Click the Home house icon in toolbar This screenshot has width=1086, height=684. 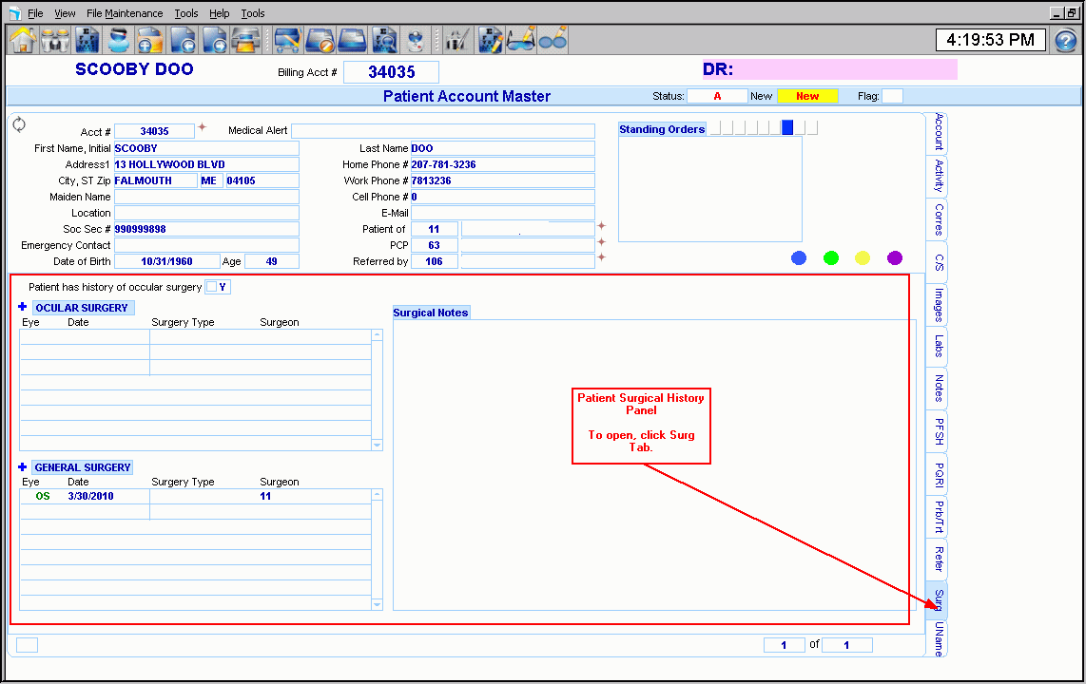pos(23,40)
